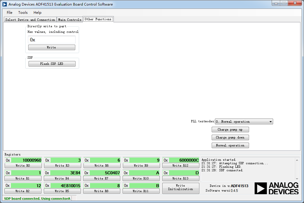
Task: Open the Help menu
Action: (x=37, y=13)
